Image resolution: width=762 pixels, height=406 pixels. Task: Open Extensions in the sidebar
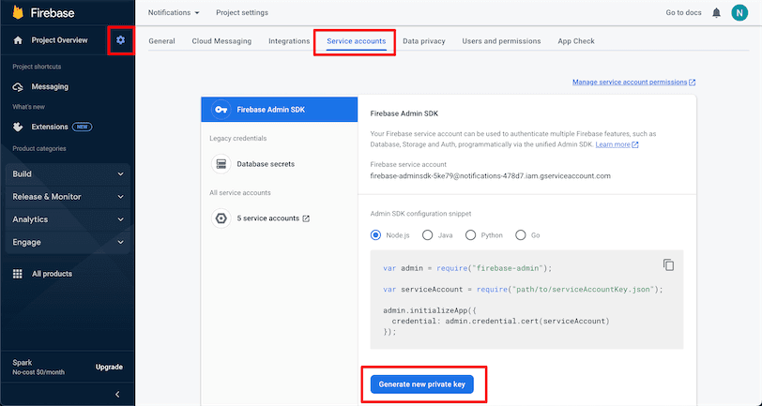(50, 127)
